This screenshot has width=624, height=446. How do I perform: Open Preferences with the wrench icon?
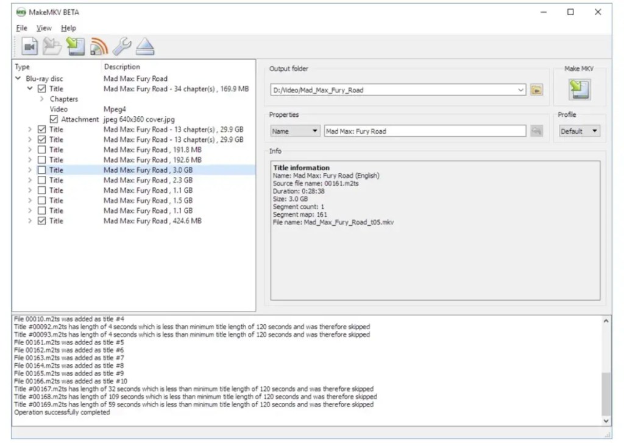(x=122, y=46)
